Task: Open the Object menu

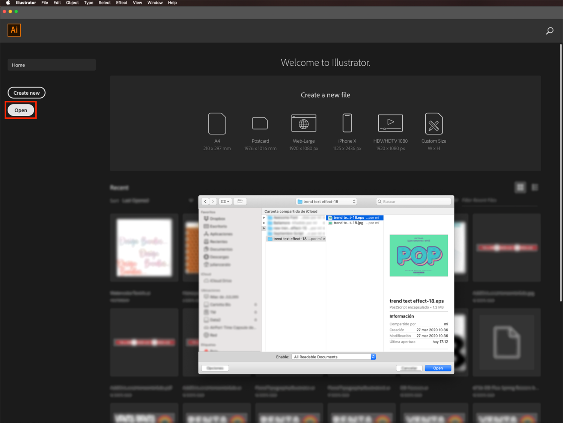Action: coord(72,3)
